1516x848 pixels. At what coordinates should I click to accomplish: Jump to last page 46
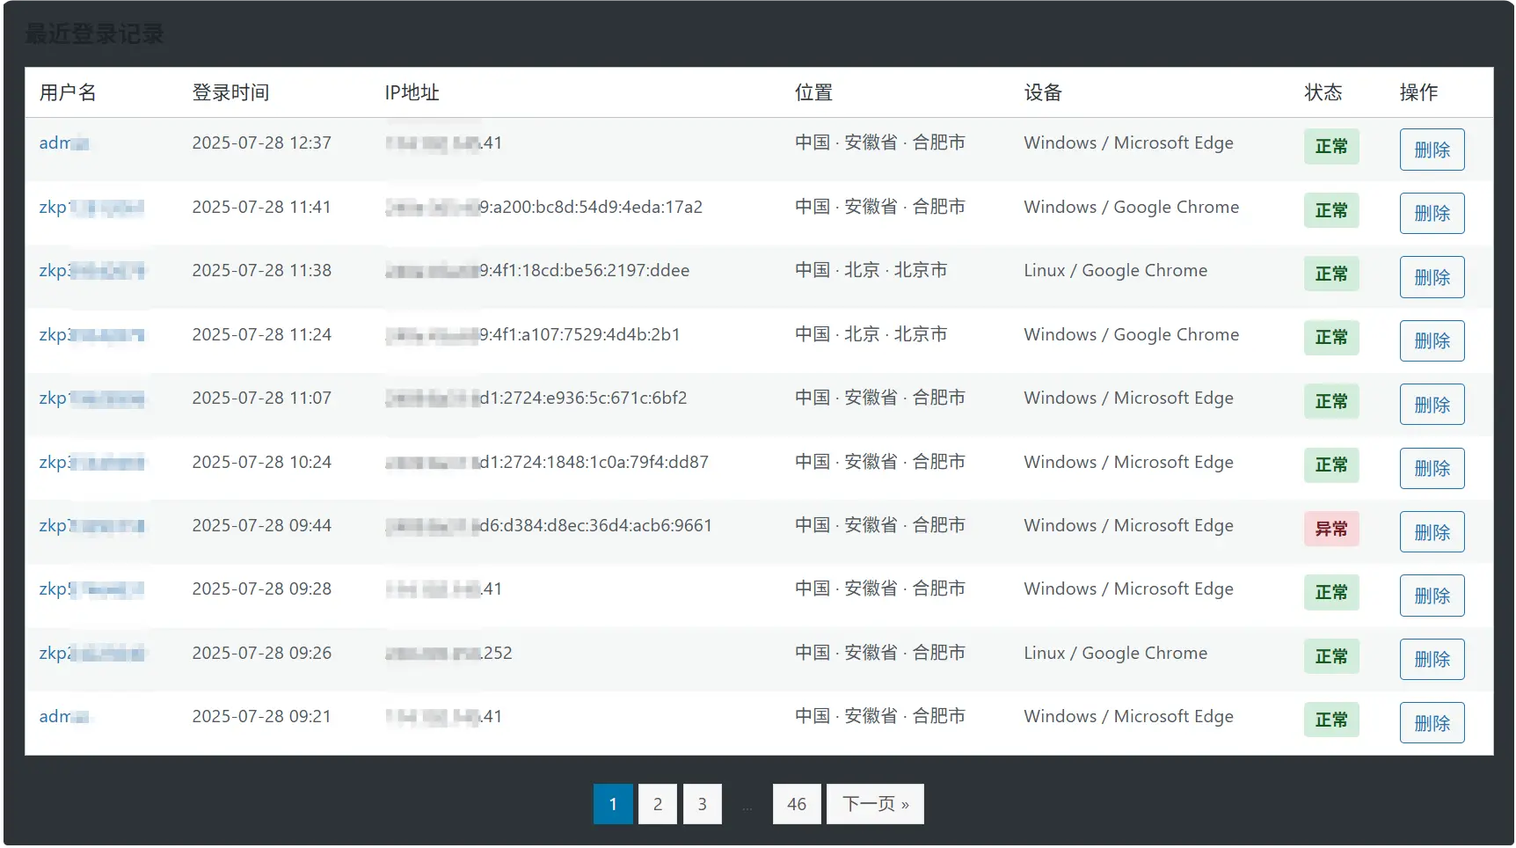pos(797,804)
